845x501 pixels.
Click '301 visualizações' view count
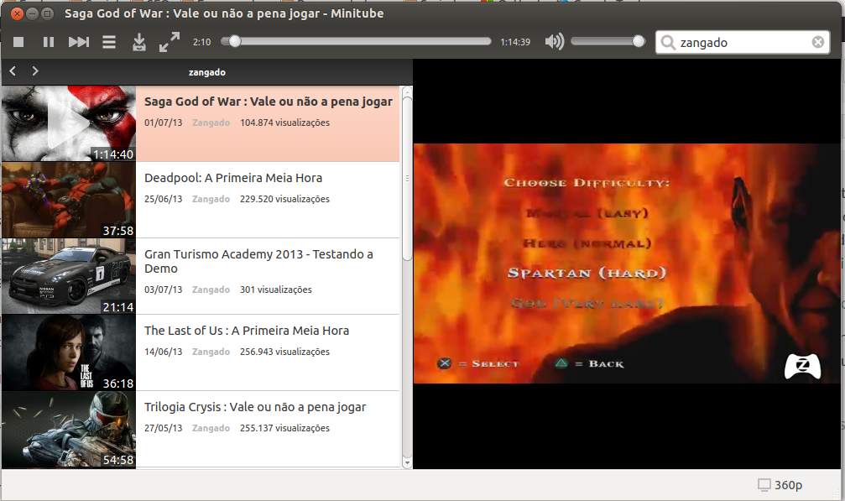(276, 290)
